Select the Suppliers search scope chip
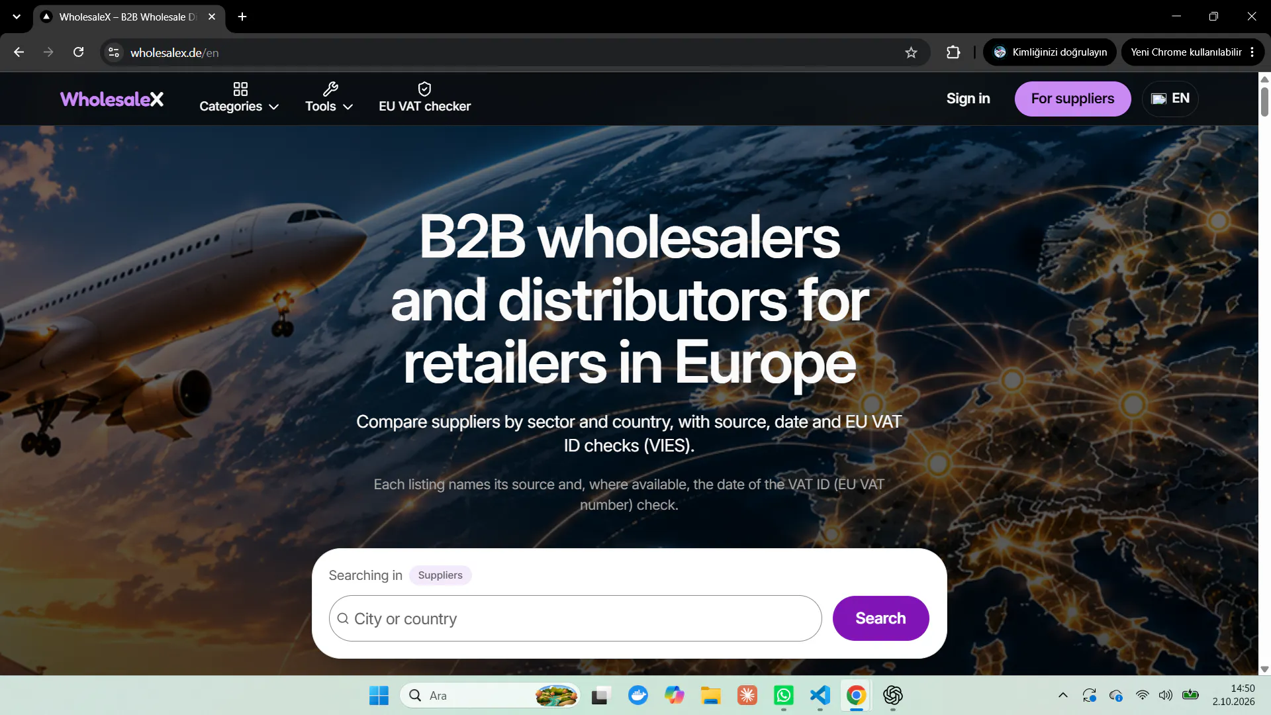Viewport: 1271px width, 715px height. (x=440, y=575)
